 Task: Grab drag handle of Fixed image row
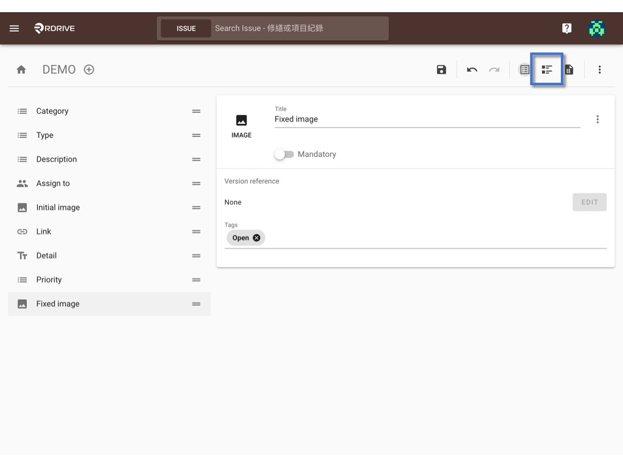(197, 304)
